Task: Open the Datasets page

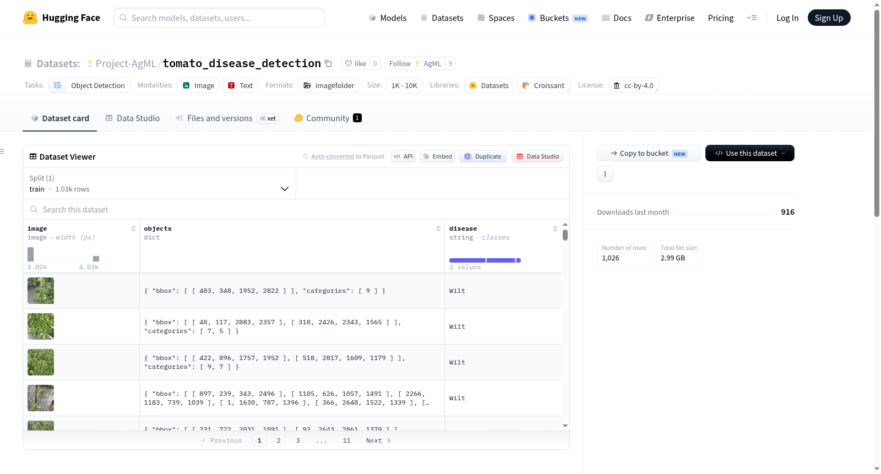Action: tap(442, 18)
